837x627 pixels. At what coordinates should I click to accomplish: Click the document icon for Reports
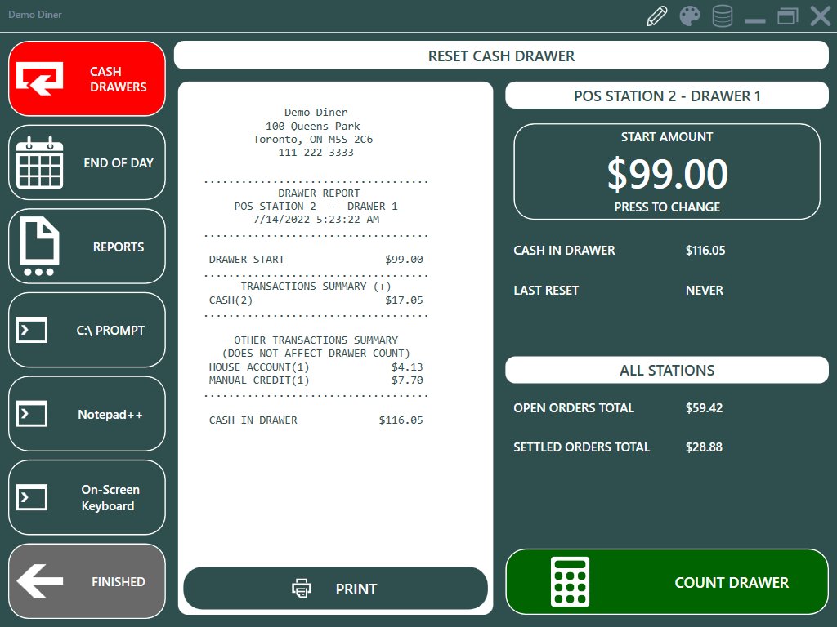pyautogui.click(x=39, y=247)
